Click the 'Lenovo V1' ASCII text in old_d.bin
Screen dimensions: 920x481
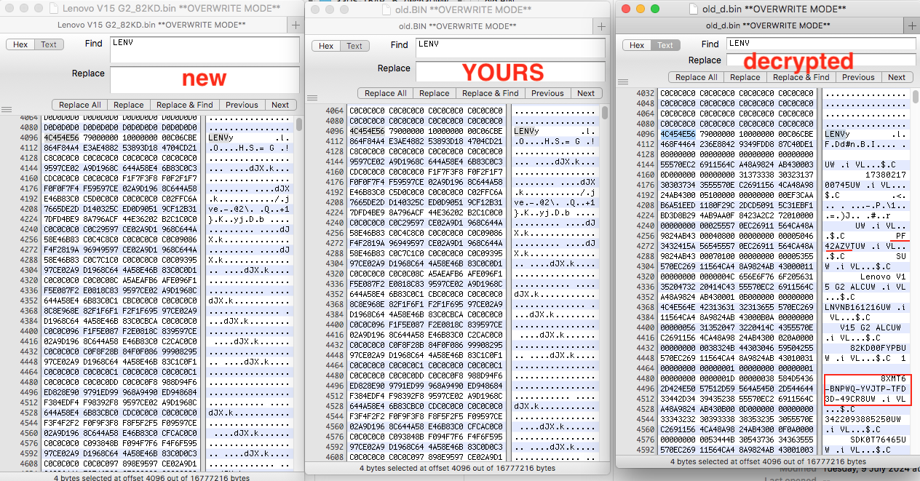coord(883,277)
